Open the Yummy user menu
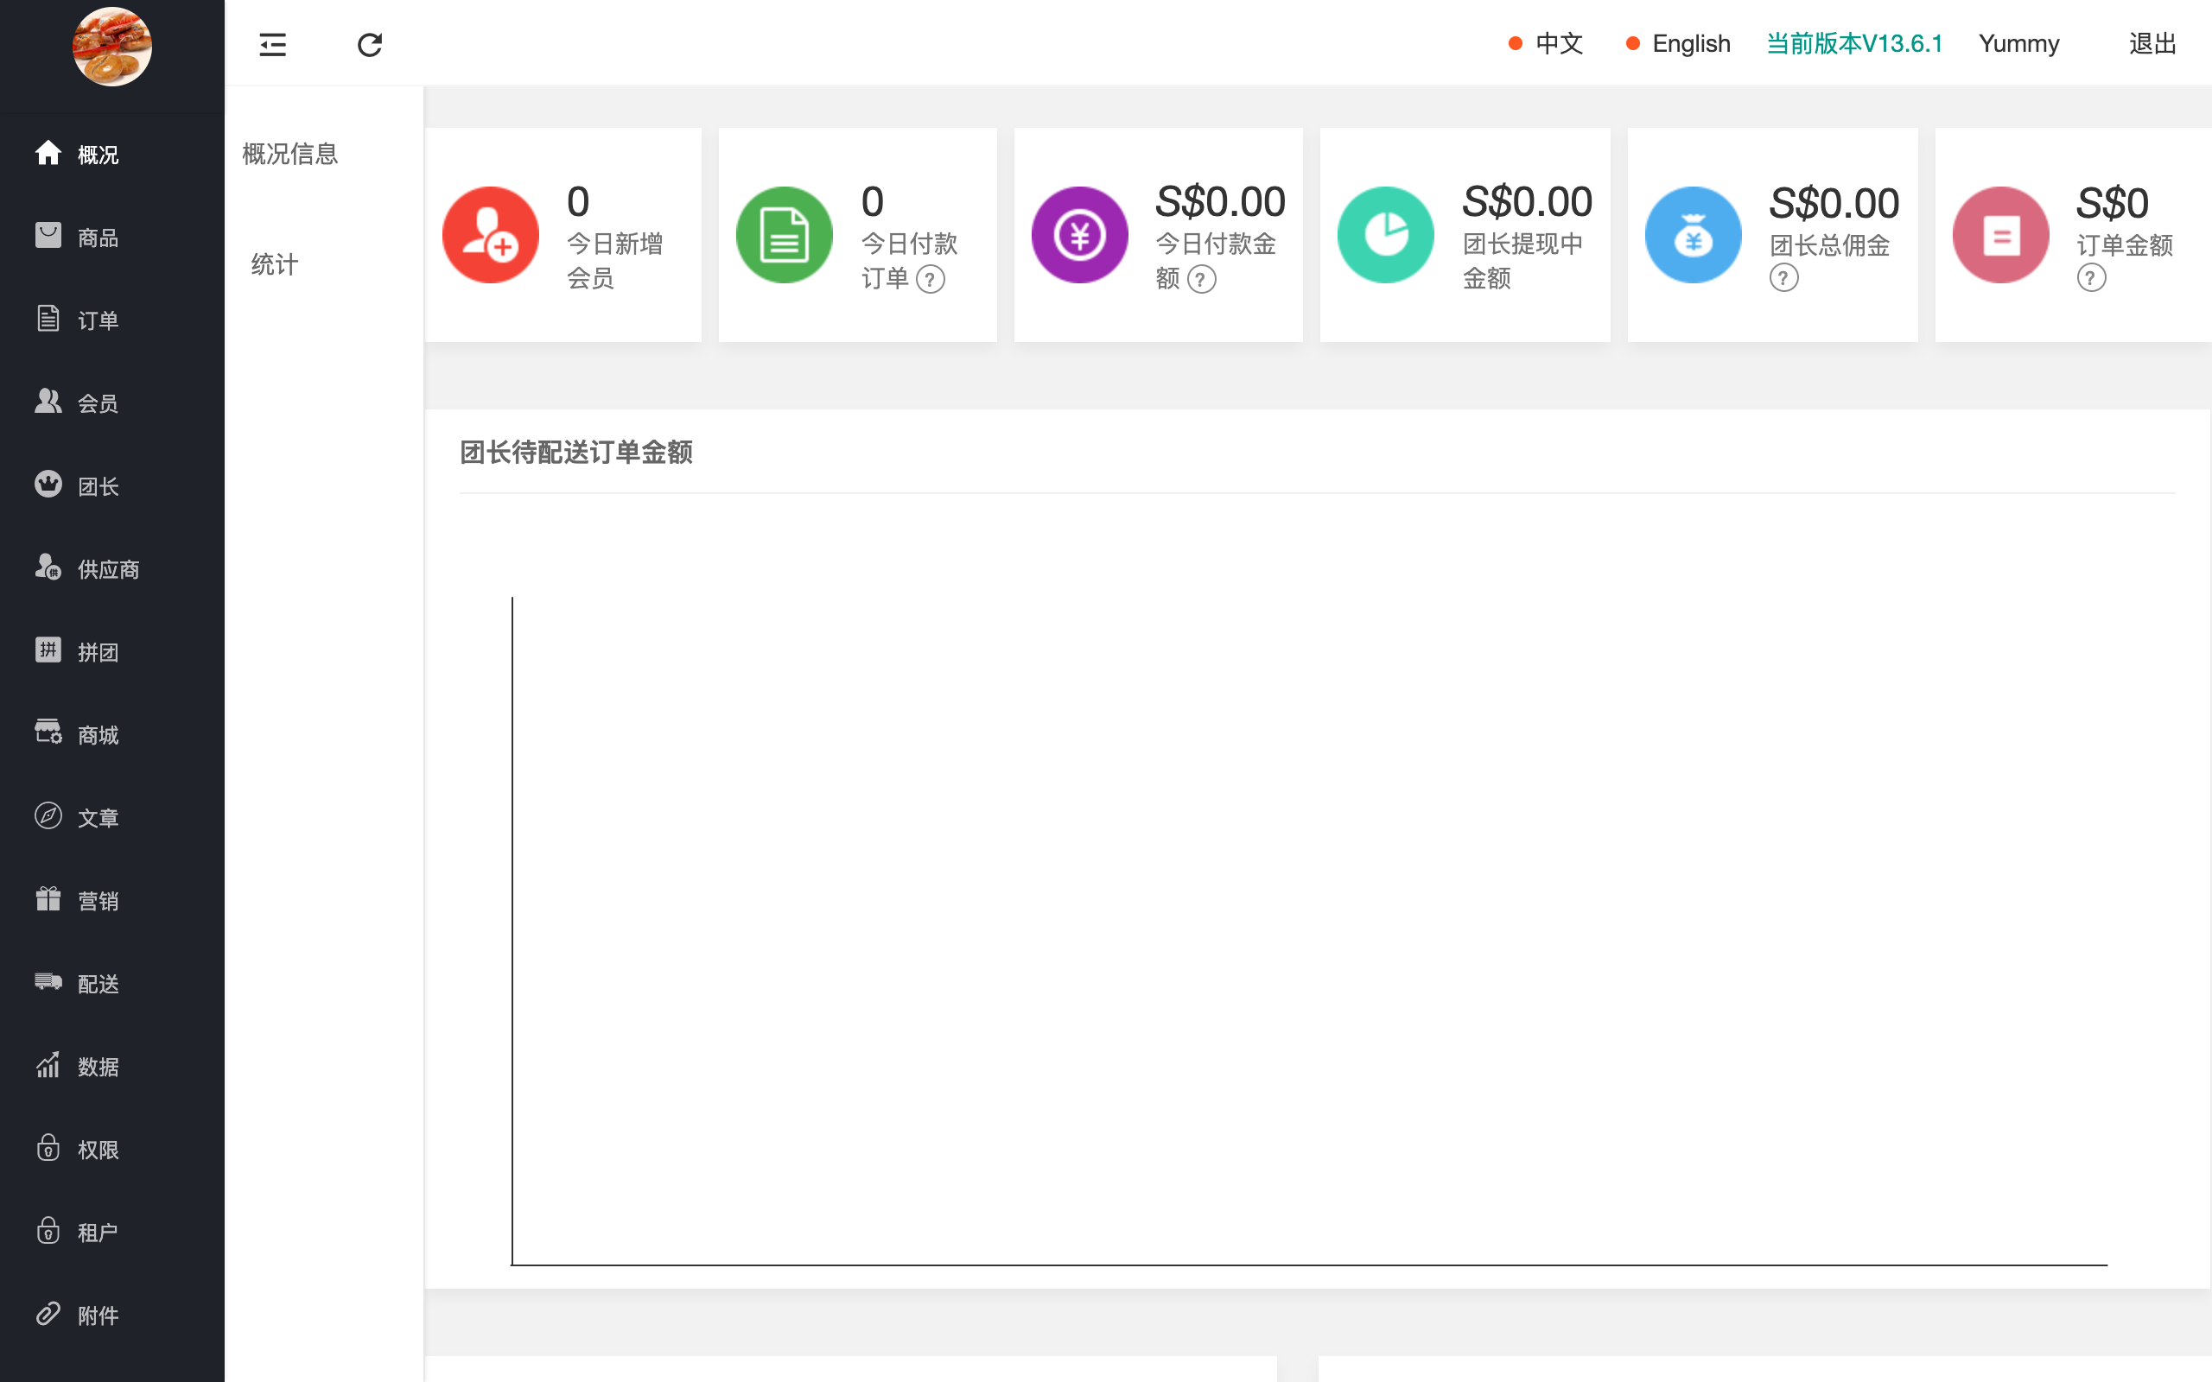 pyautogui.click(x=2019, y=44)
